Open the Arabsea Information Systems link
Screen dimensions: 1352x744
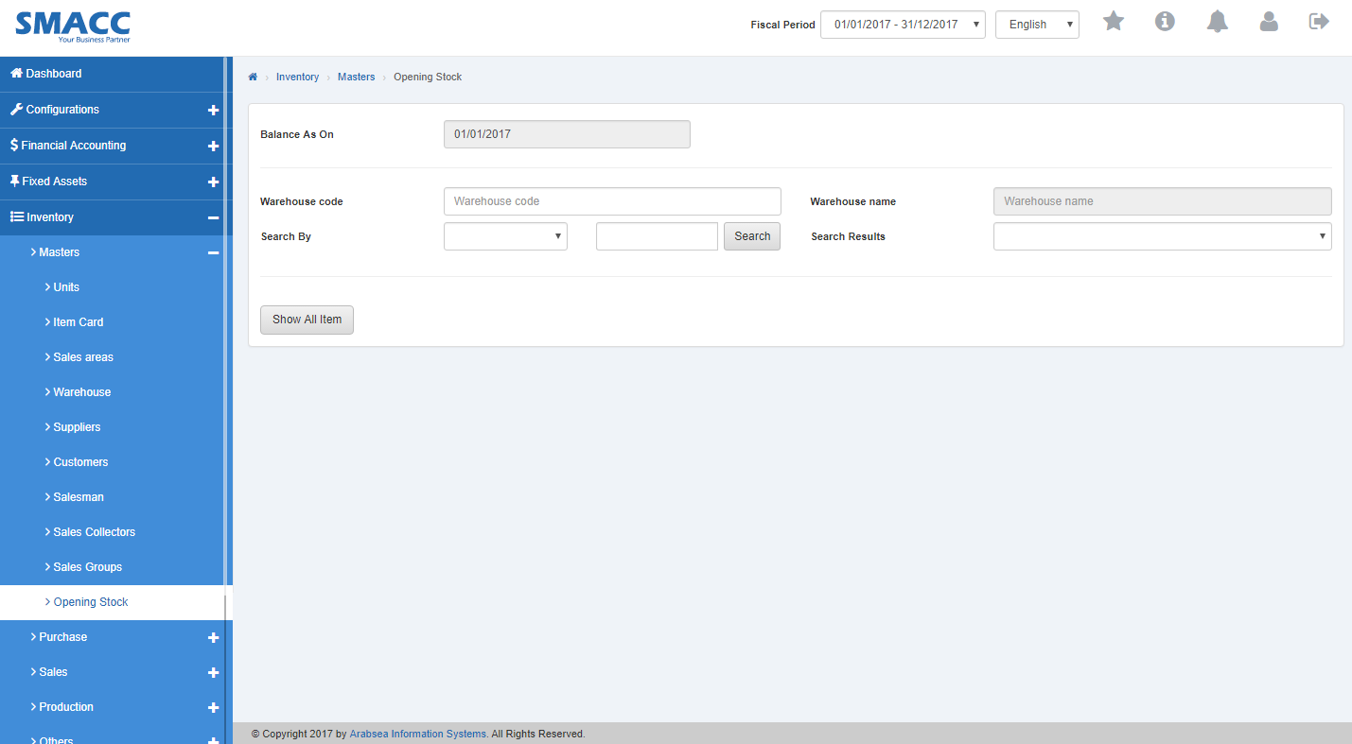click(417, 734)
